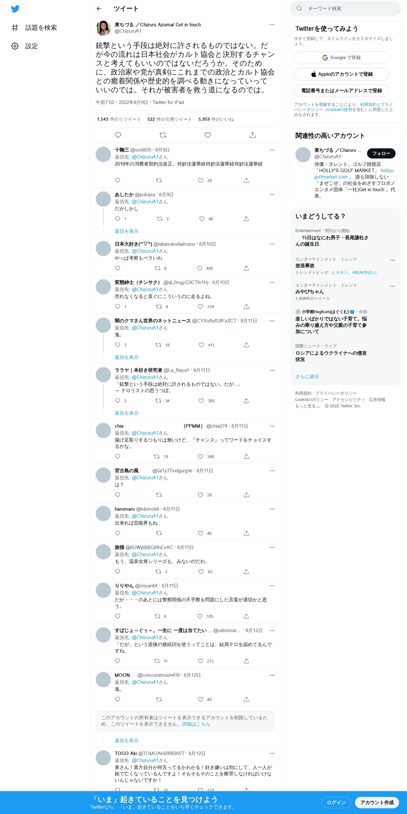The image size is (407, 814).
Task: Expand replies under ララヤ's tweet
Action: [x=126, y=413]
